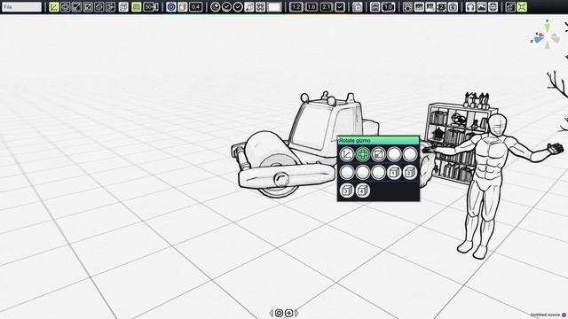This screenshot has width=568, height=319.
Task: Select cube number 4 in the popup
Action: coord(363,191)
